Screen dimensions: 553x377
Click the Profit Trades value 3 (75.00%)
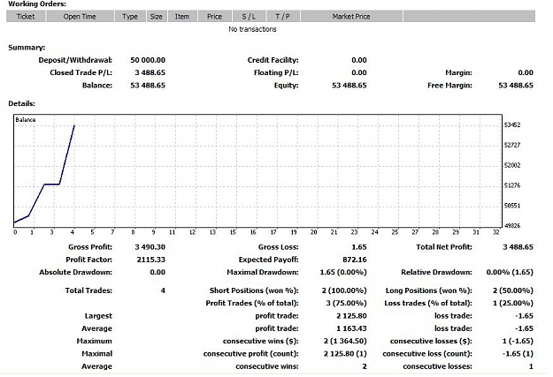point(346,304)
